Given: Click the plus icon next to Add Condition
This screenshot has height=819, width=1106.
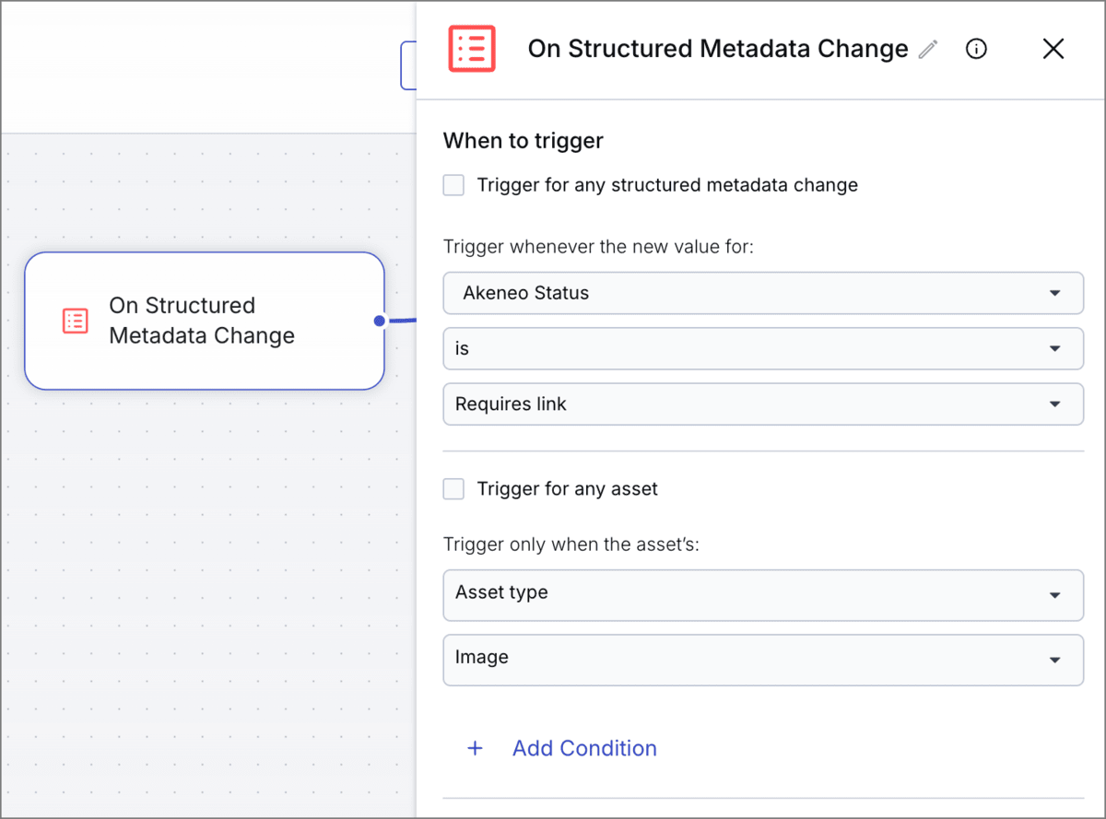Looking at the screenshot, I should point(475,748).
